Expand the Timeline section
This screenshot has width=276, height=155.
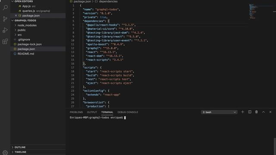[x=13, y=152]
